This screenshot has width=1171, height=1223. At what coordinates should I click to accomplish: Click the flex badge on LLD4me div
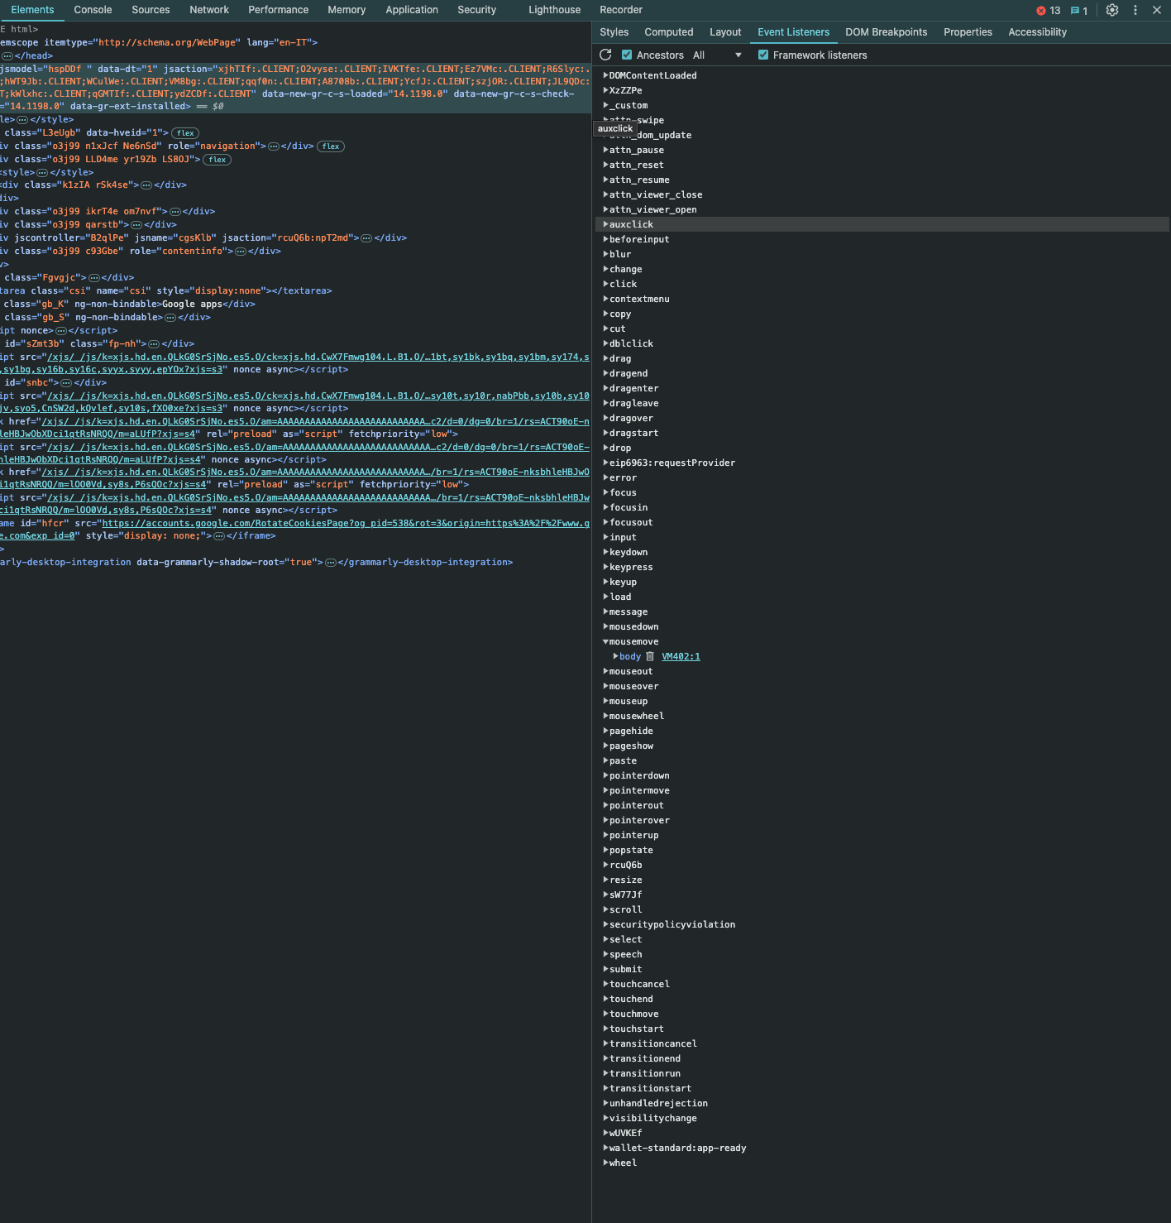click(x=217, y=160)
